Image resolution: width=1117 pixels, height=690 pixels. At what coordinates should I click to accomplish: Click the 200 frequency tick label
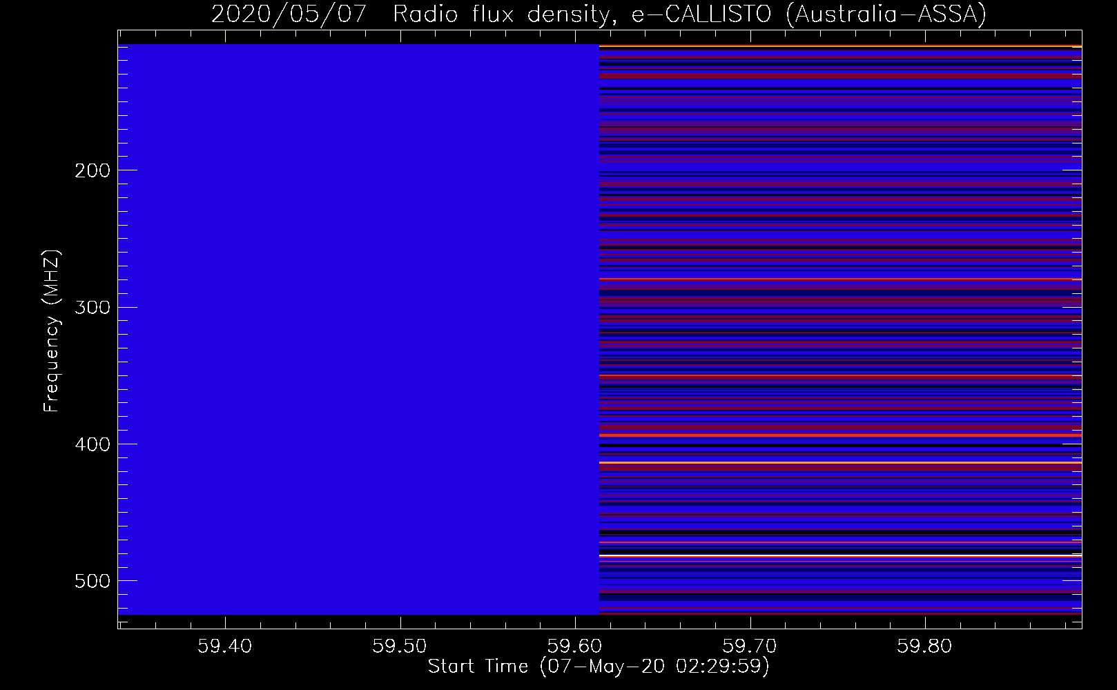[92, 170]
